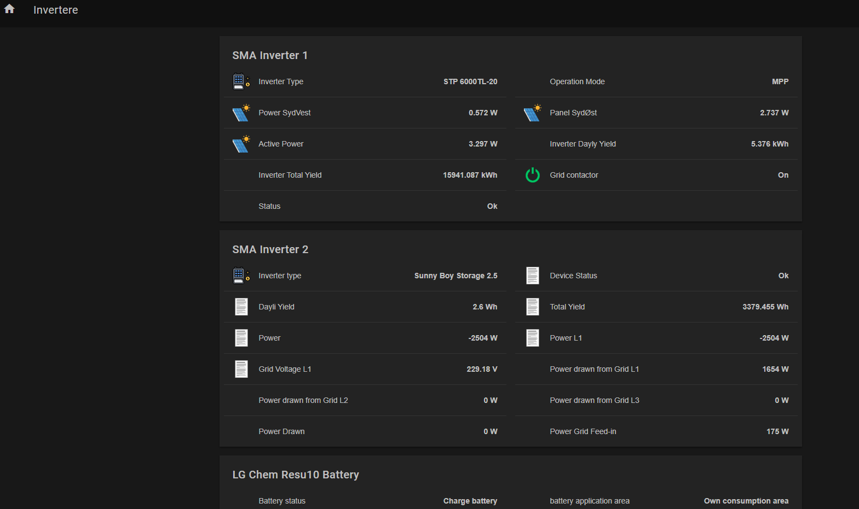Click the green Grid contactor power icon
The height and width of the screenshot is (509, 859).
[x=532, y=175]
